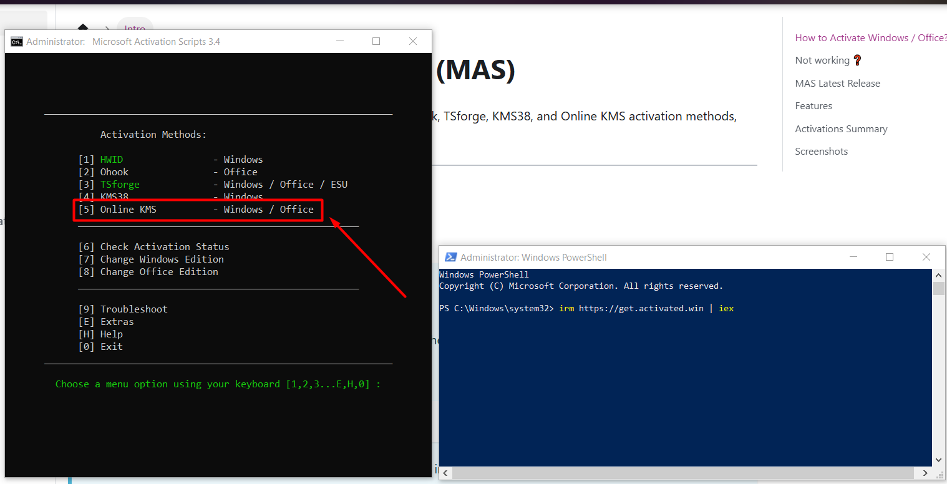947x484 pixels.
Task: Click the red question mark beside Not working
Action: tap(858, 60)
